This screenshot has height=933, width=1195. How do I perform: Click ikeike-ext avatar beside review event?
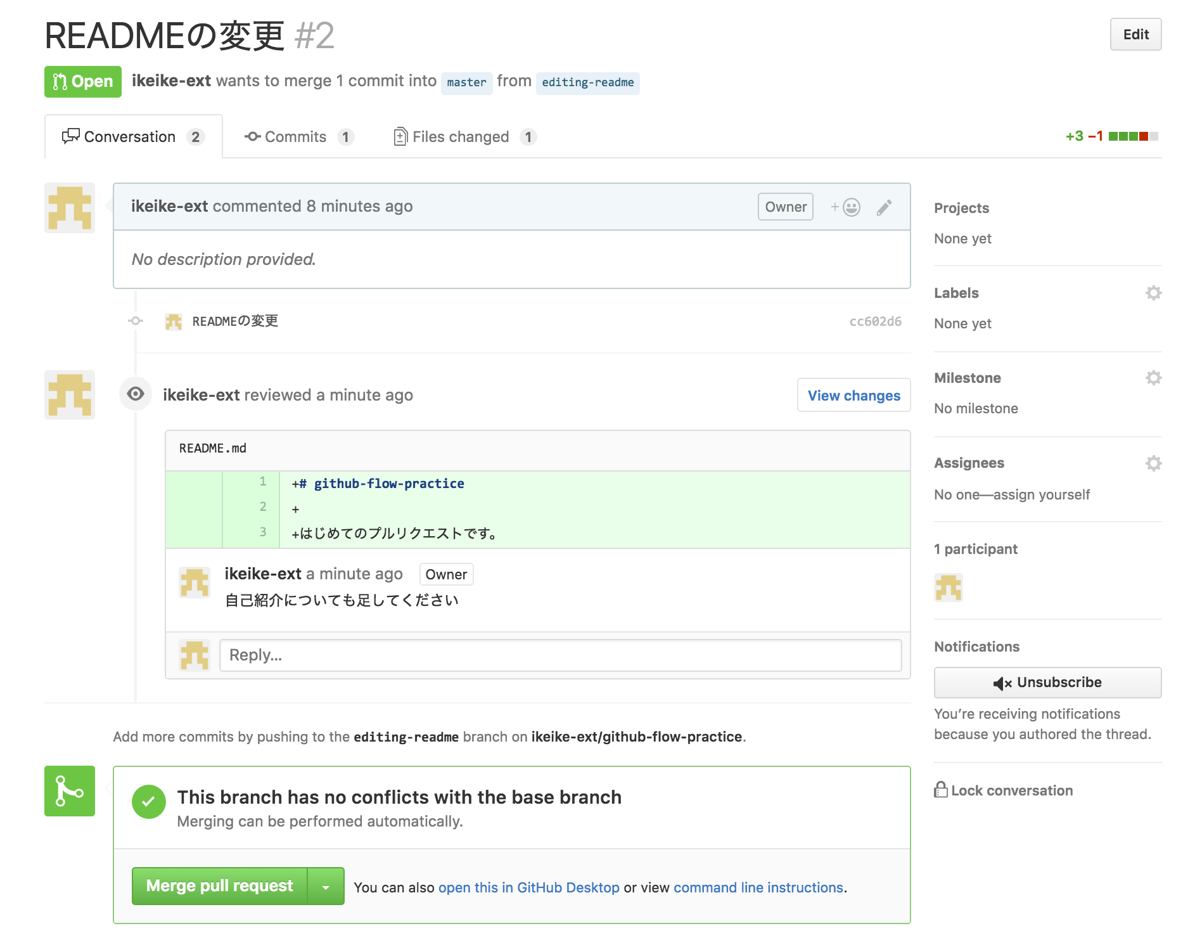pyautogui.click(x=70, y=395)
